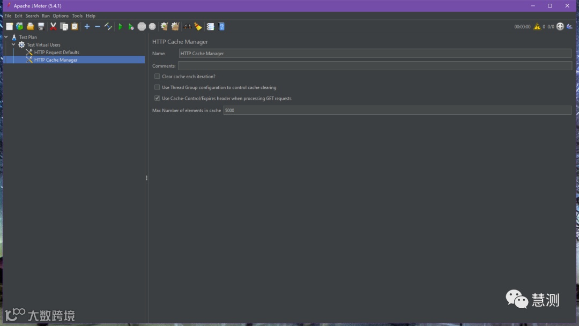
Task: Collapse all nodes with minus icon
Action: (x=98, y=26)
